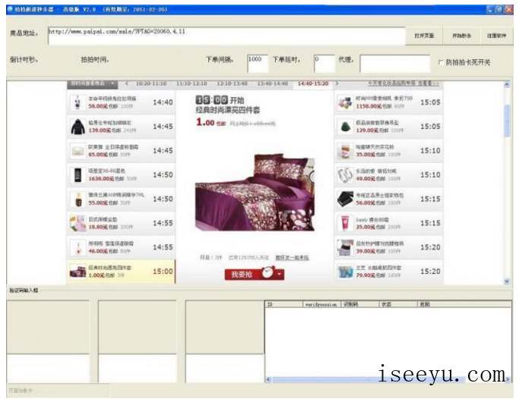Click the 下单间隔 input field showing 1000
519x399 pixels.
[257, 60]
